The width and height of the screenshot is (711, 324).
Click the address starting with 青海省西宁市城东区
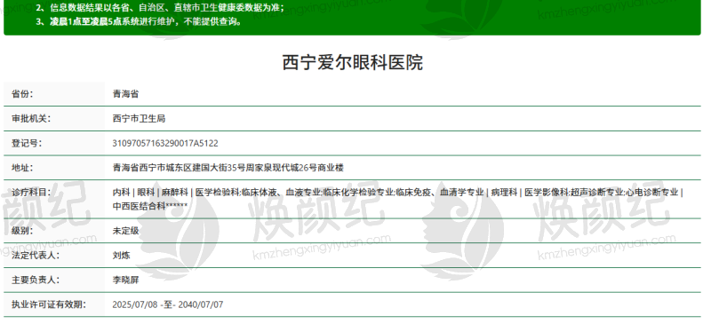(228, 168)
